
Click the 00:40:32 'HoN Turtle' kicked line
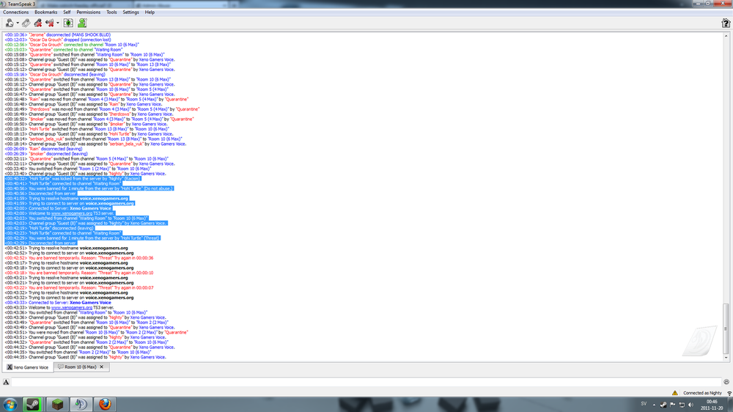pyautogui.click(x=73, y=179)
